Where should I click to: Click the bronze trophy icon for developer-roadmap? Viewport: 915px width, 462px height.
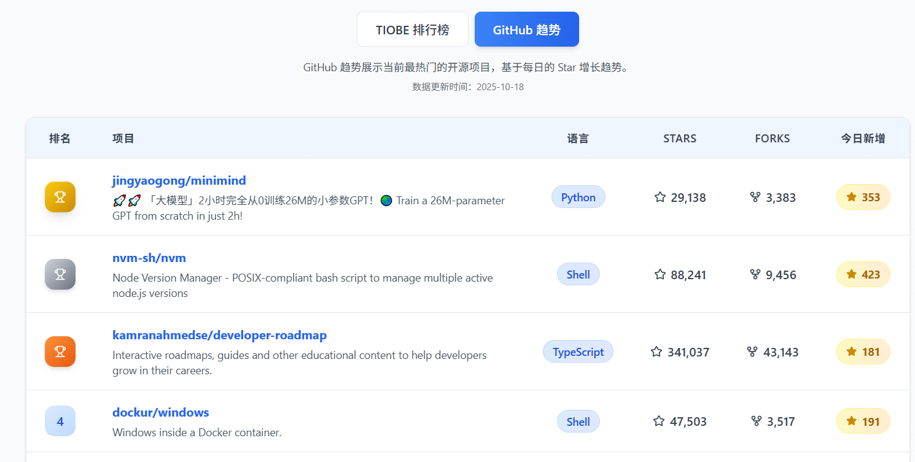[60, 352]
